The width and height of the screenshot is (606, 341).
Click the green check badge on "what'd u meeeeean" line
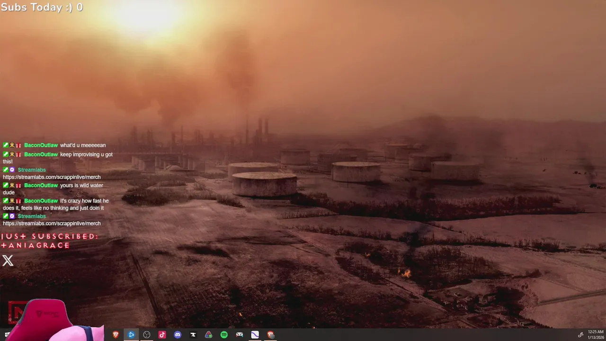pyautogui.click(x=6, y=145)
